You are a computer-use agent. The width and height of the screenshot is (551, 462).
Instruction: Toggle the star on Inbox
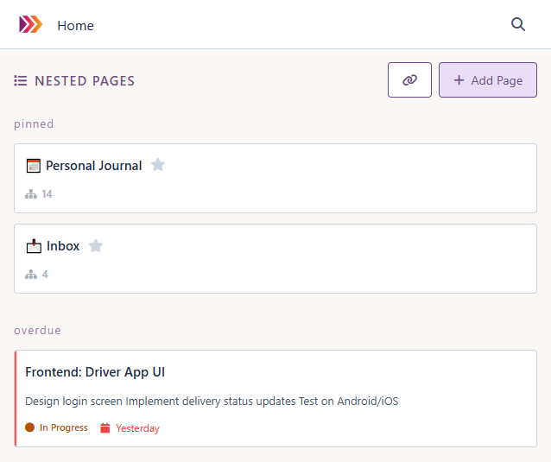[x=96, y=246]
